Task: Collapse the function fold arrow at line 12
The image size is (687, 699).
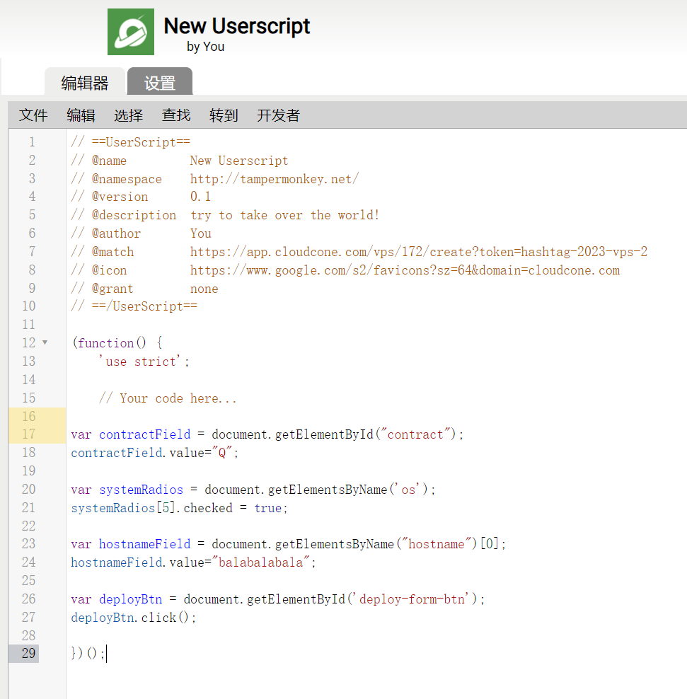Action: click(x=45, y=342)
